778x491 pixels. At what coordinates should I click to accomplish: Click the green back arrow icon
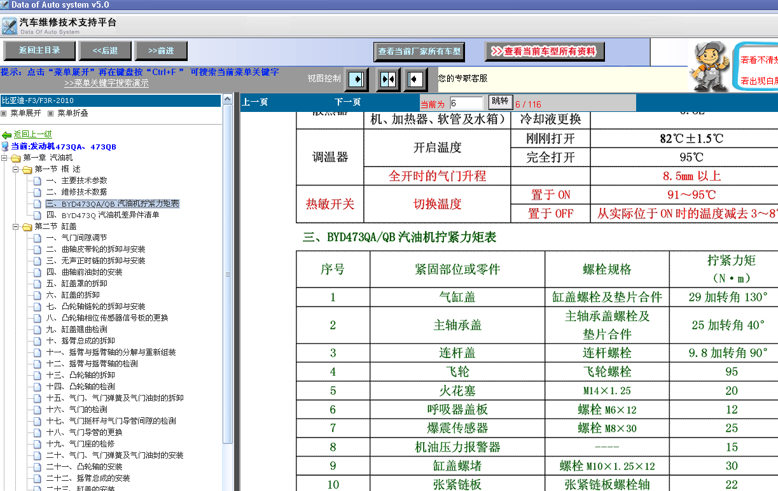pos(6,135)
